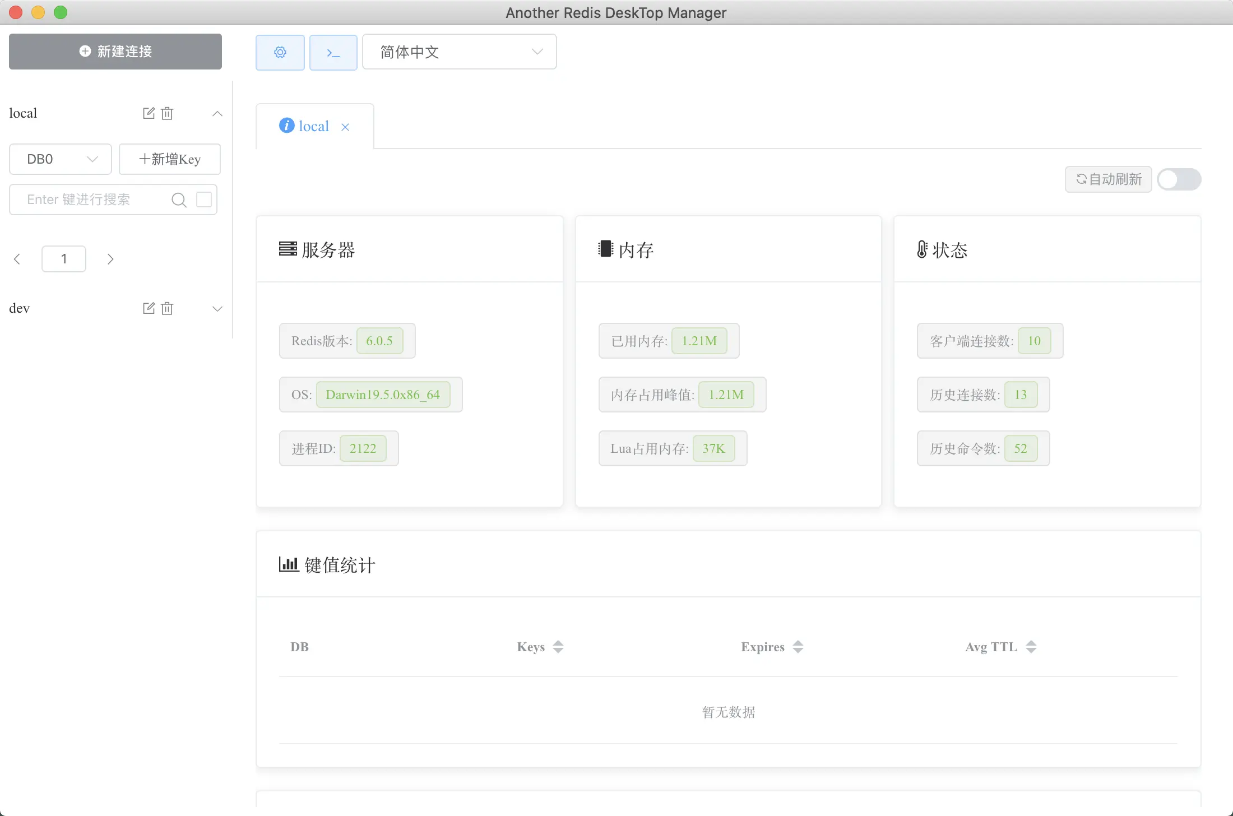Enable the auto refresh switch
The width and height of the screenshot is (1233, 816).
pyautogui.click(x=1179, y=179)
